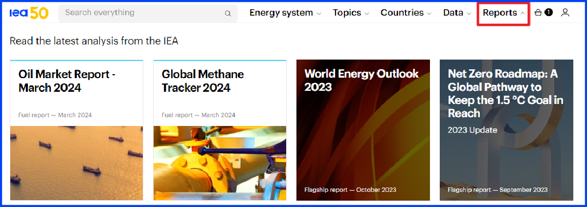Click the search magnifier icon
Viewport: 587px width, 207px height.
click(228, 14)
